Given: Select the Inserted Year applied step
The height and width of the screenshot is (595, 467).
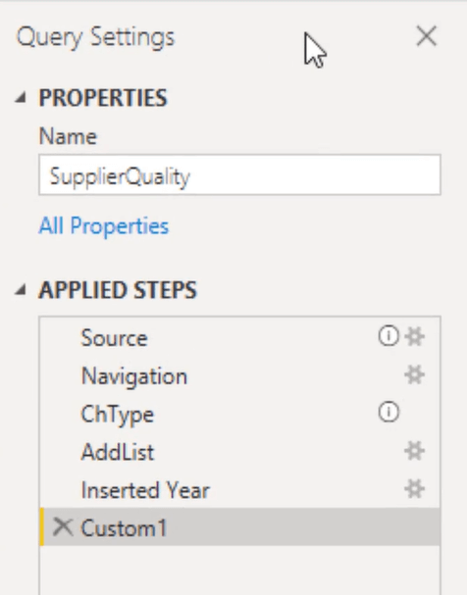Looking at the screenshot, I should pos(239,489).
